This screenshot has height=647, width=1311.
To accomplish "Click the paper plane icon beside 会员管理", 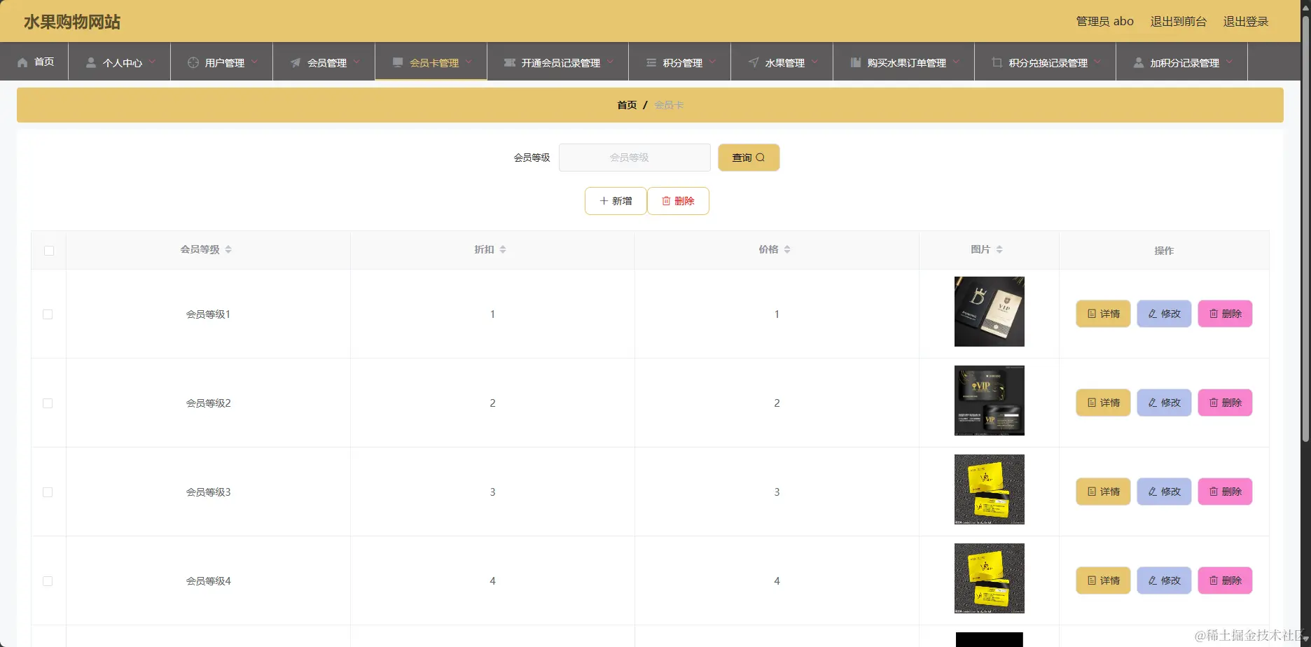I will coord(296,62).
